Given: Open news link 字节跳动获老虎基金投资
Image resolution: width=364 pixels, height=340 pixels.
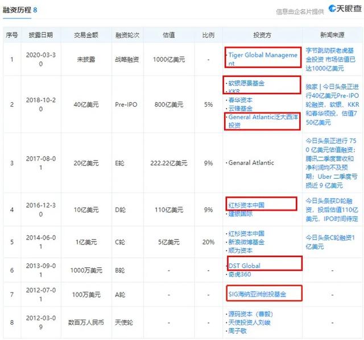Looking at the screenshot, I should (x=330, y=59).
